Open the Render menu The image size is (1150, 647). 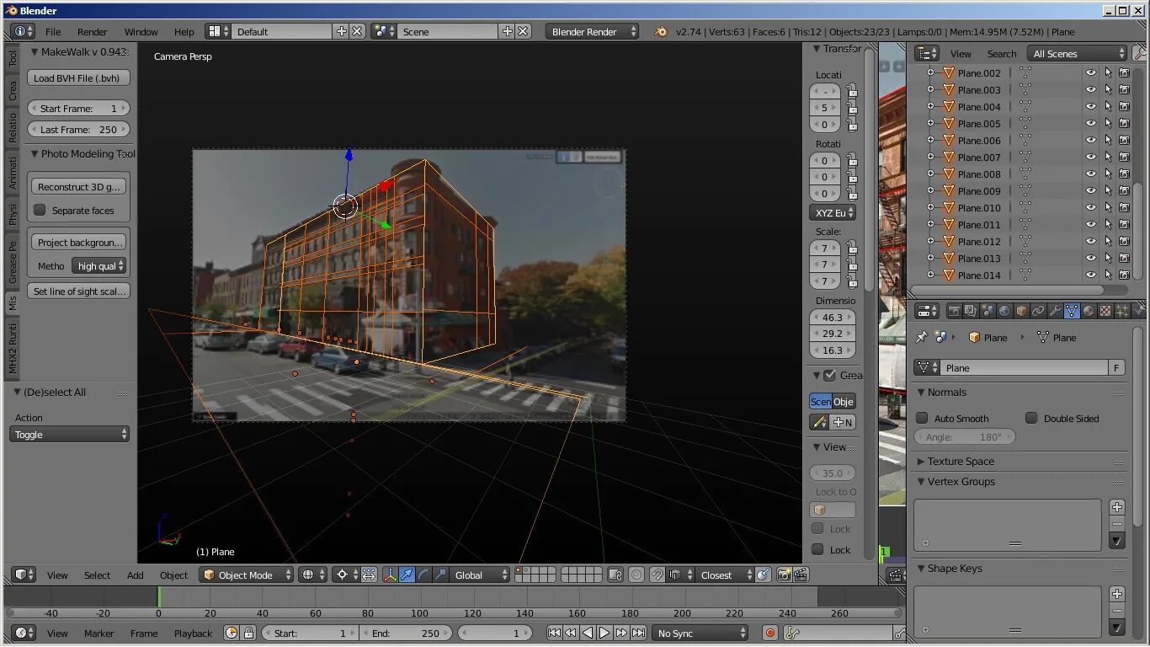coord(92,32)
